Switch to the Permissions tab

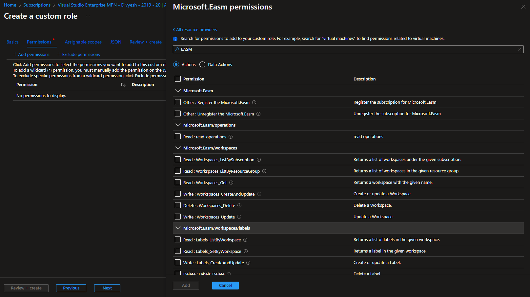coord(39,42)
